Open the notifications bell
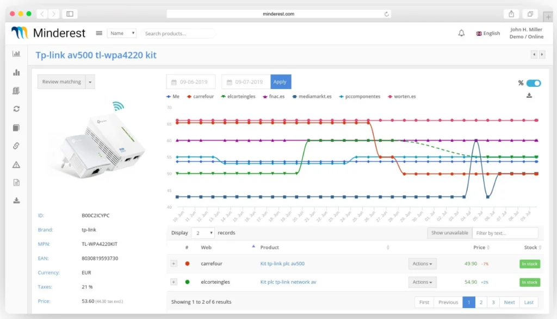557x319 pixels. tap(461, 33)
